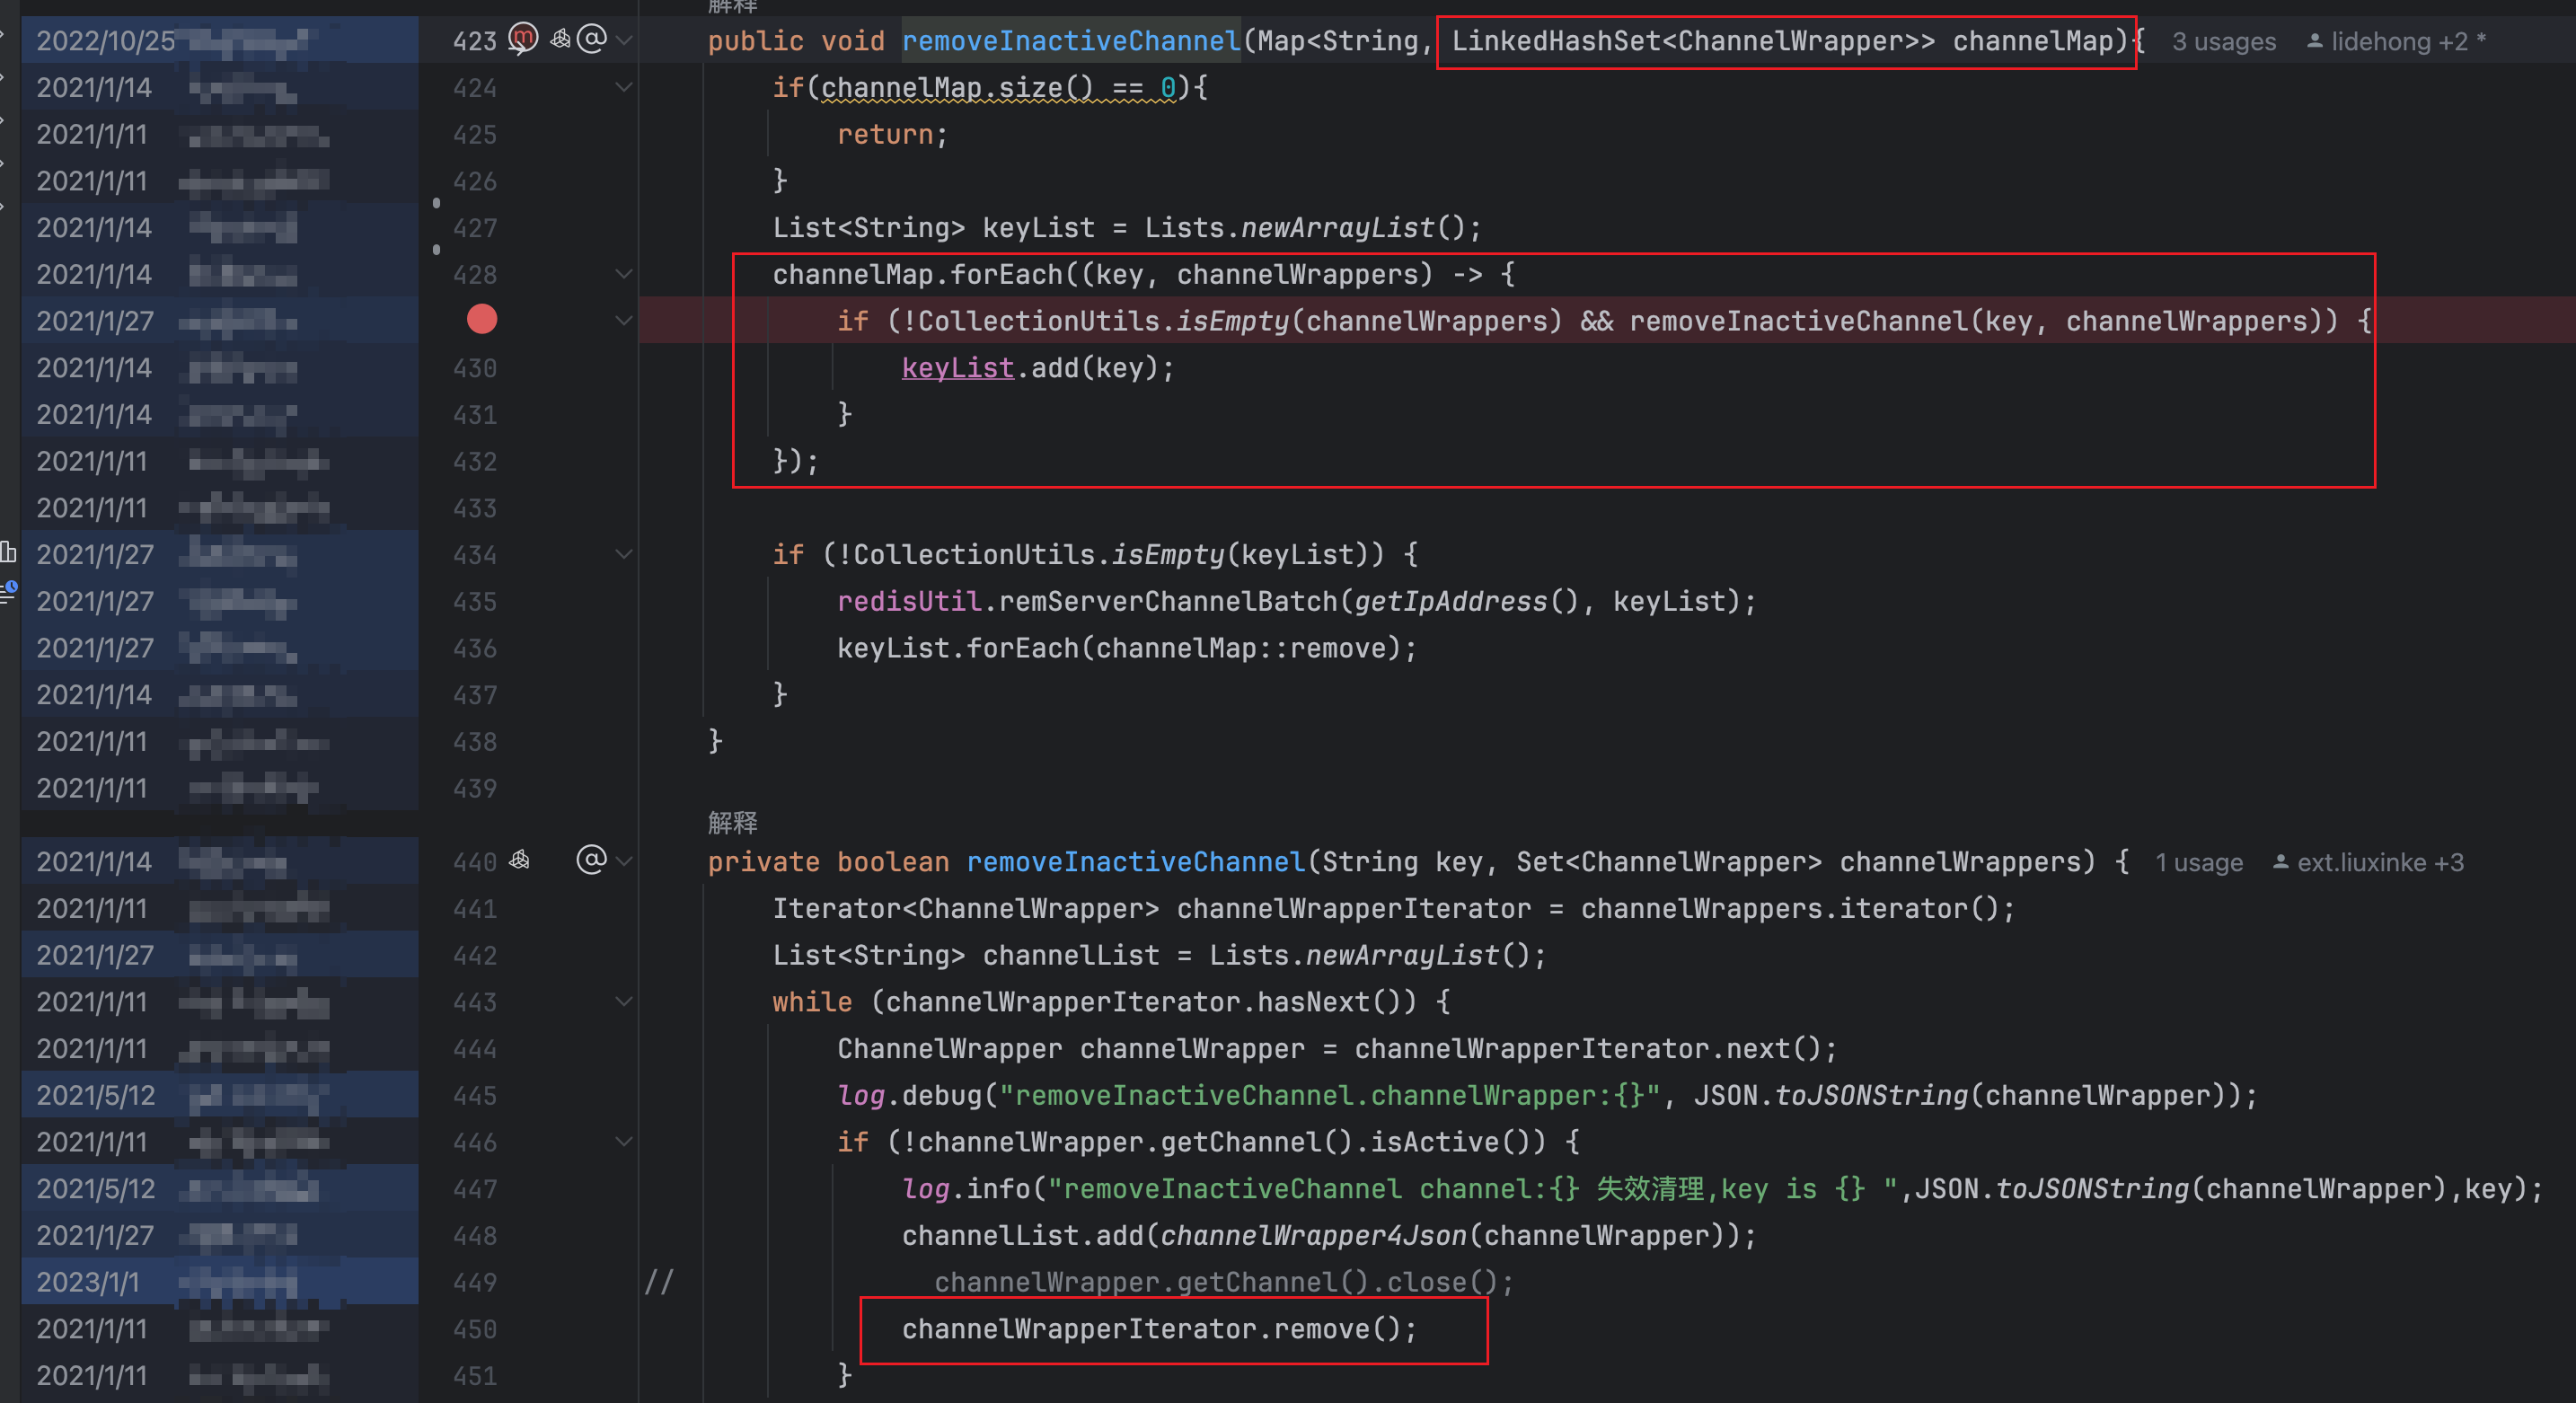Collapse the while loop fold arrow at line 443
This screenshot has height=1403, width=2576.
coord(625,1002)
